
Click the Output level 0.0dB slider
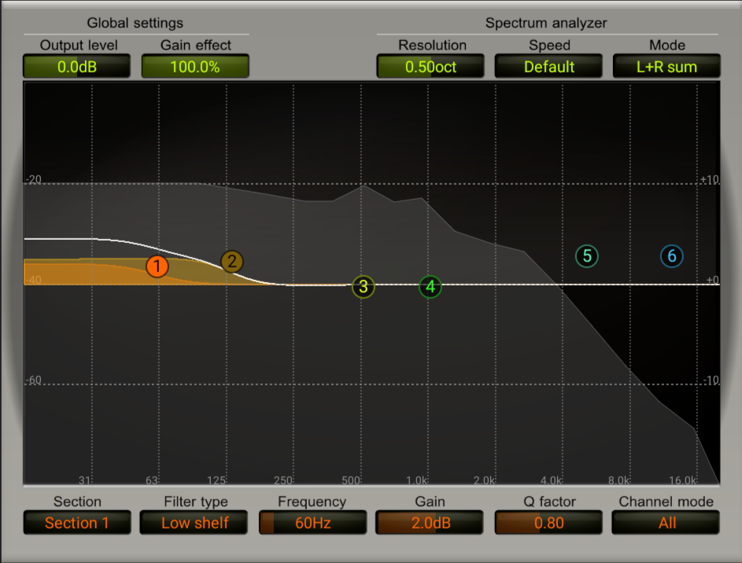76,66
